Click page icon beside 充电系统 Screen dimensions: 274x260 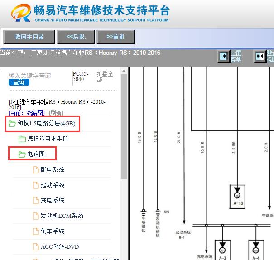[x=36, y=201]
